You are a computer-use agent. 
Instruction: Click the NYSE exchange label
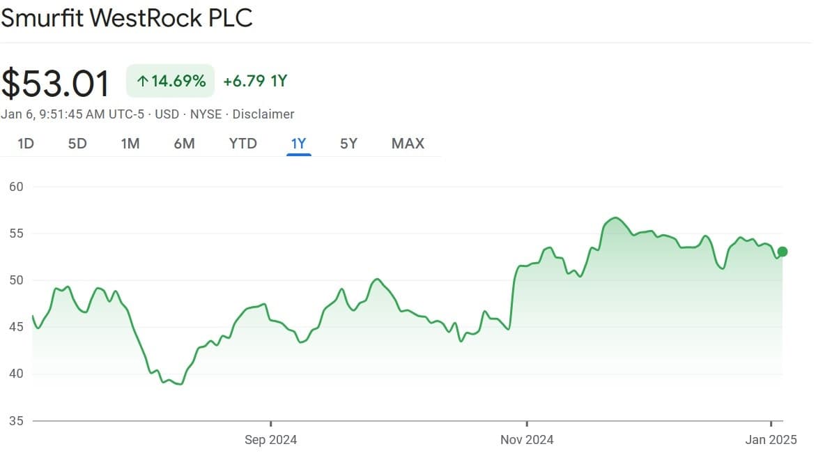(205, 114)
